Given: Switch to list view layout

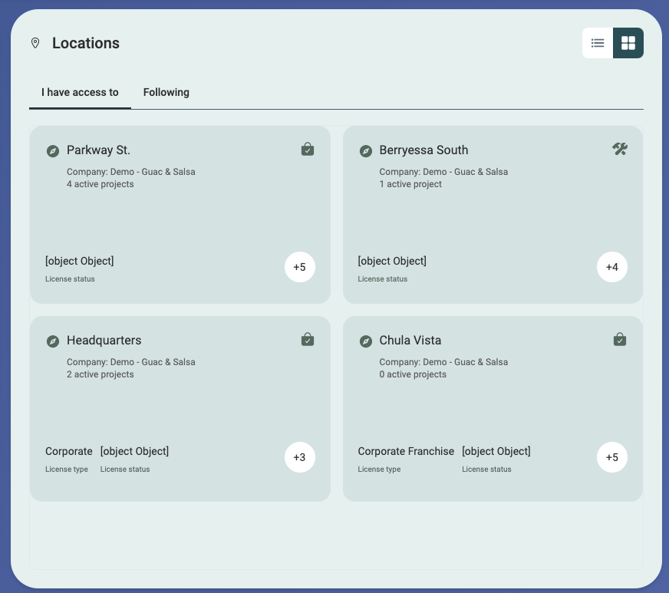Looking at the screenshot, I should tap(598, 43).
